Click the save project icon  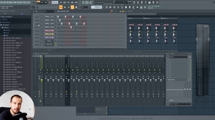[149, 2]
